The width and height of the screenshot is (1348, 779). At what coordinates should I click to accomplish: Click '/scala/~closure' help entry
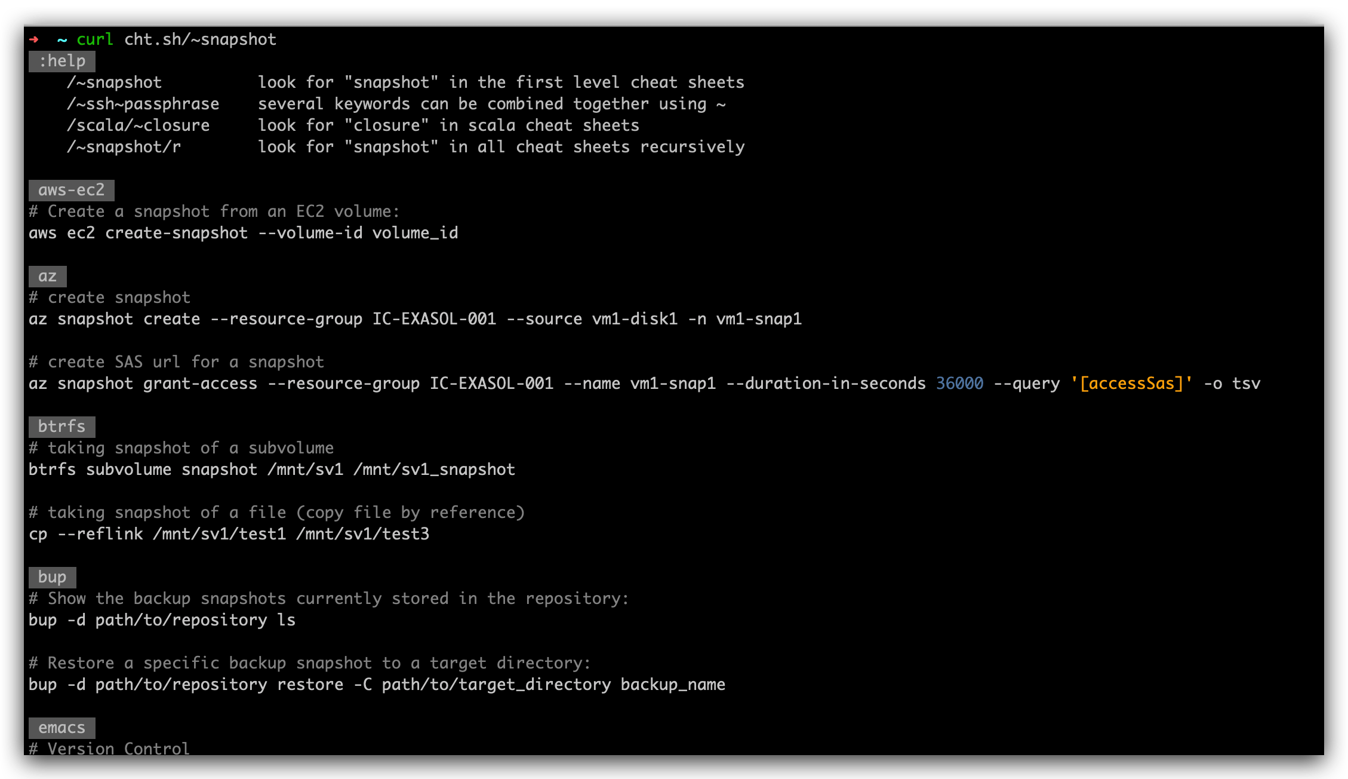[138, 125]
